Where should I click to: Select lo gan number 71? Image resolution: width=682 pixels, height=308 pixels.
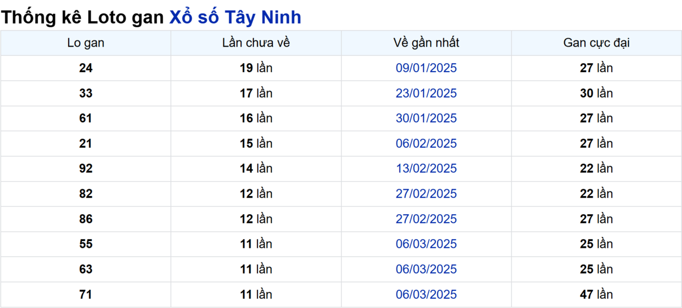pyautogui.click(x=86, y=294)
